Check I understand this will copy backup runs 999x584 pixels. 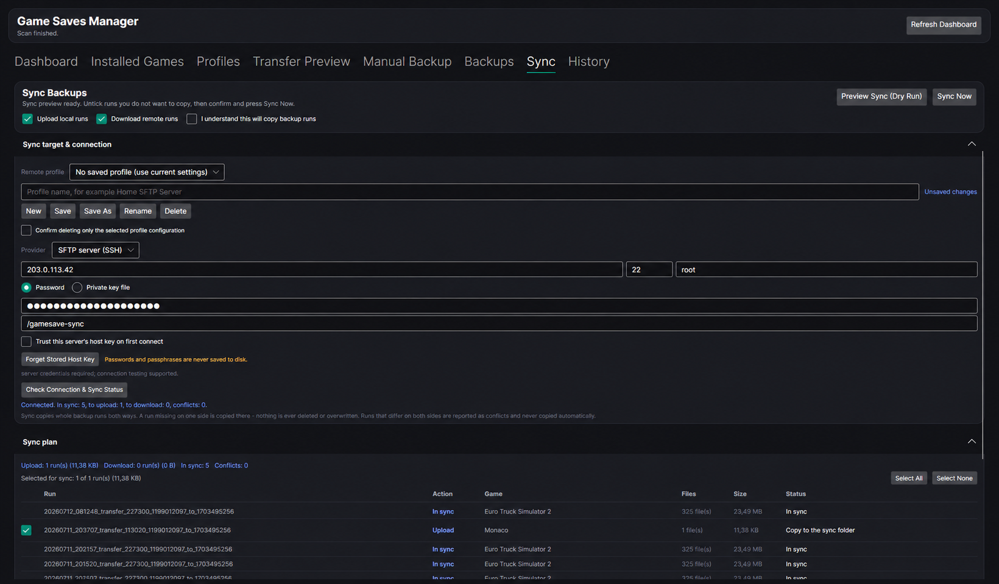(x=192, y=119)
